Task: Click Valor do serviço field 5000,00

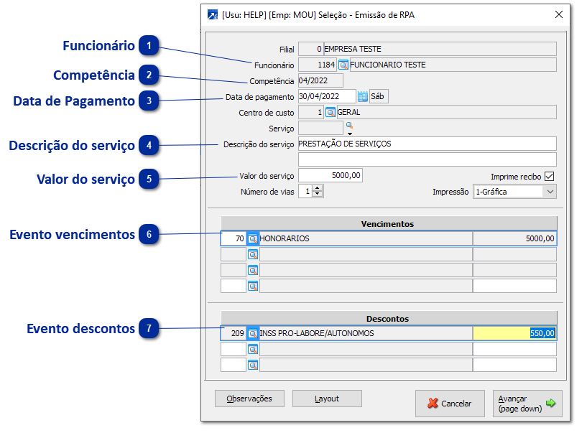Action: (x=331, y=175)
